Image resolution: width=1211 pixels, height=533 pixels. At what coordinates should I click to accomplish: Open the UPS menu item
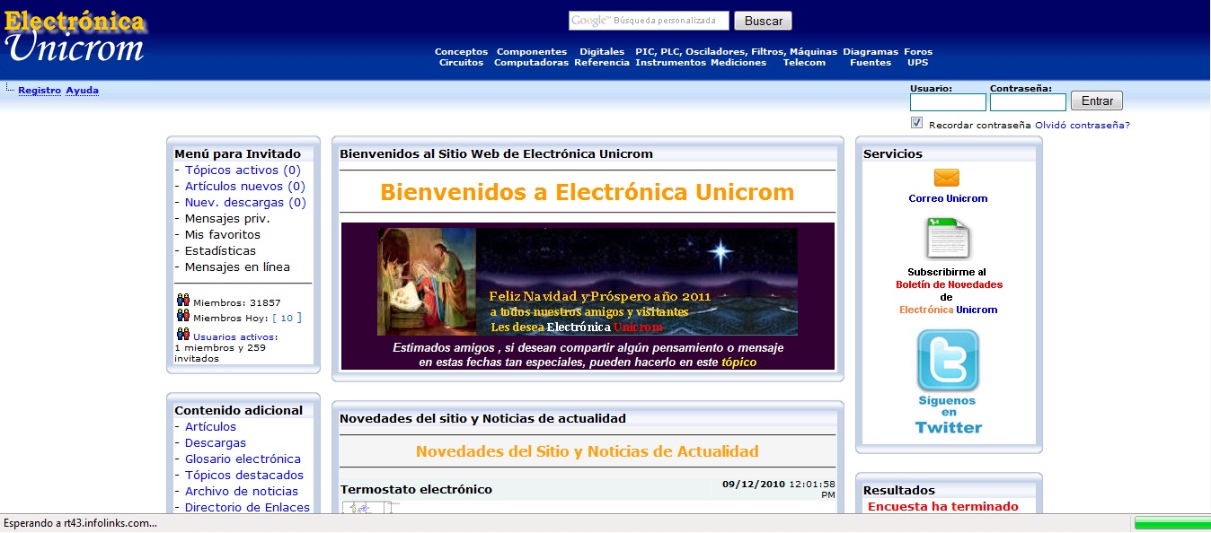click(918, 63)
